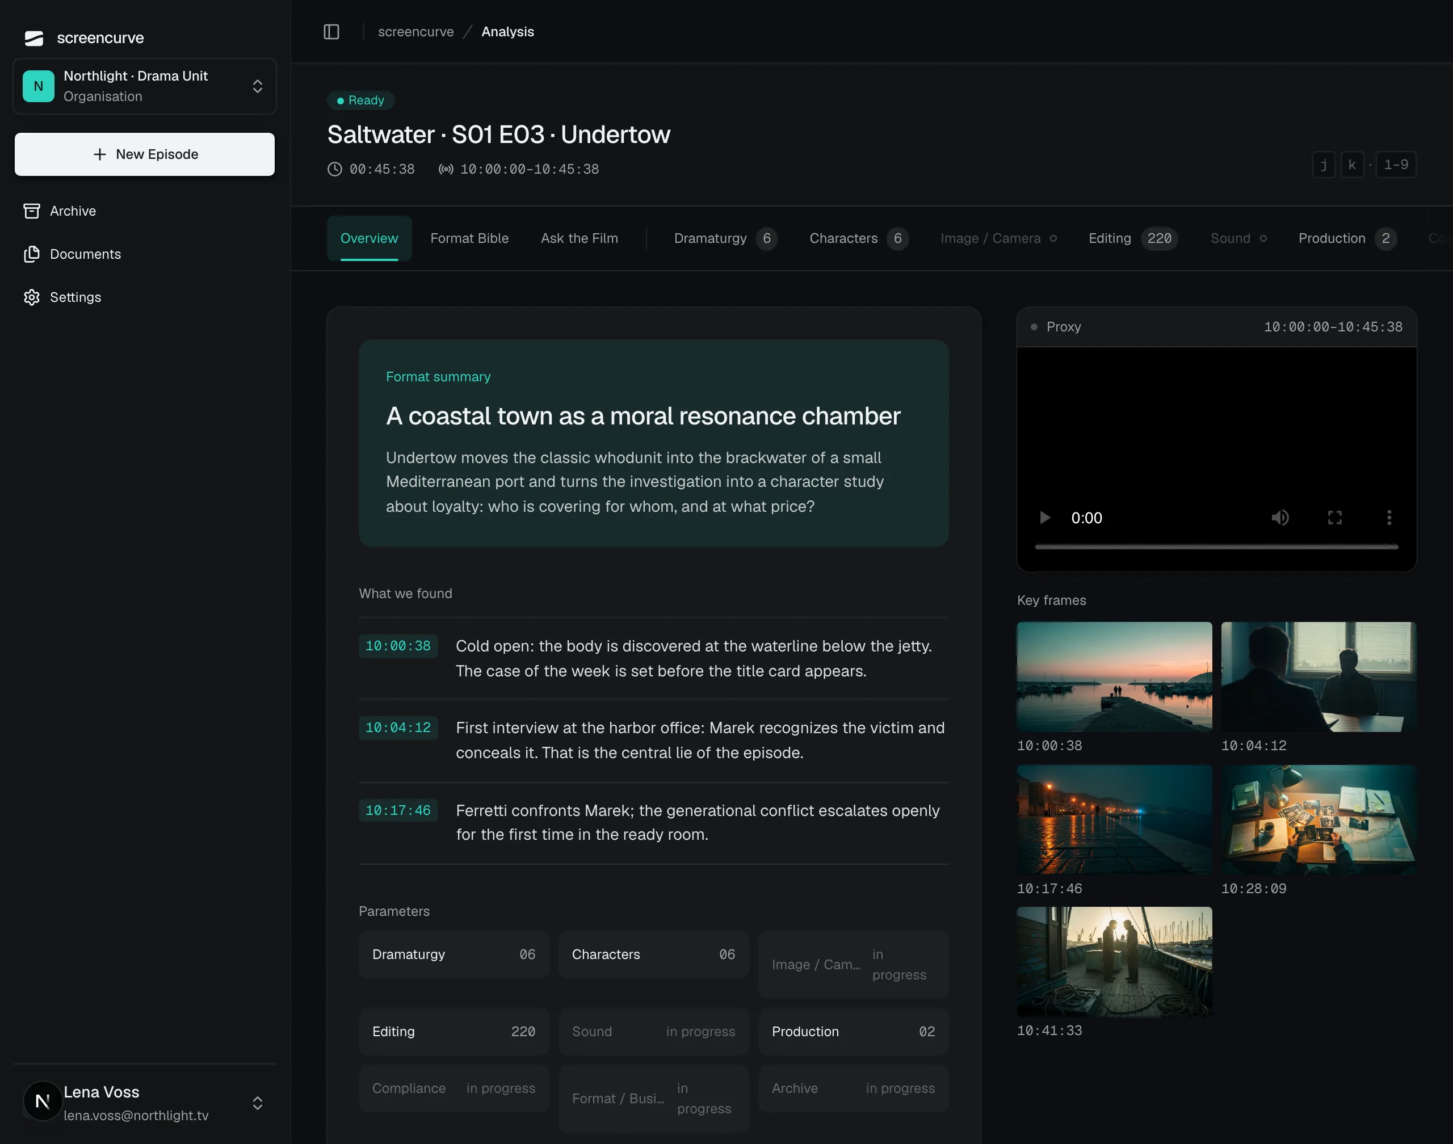Open the Image / Camera tab
This screenshot has height=1144, width=1453.
pos(999,238)
